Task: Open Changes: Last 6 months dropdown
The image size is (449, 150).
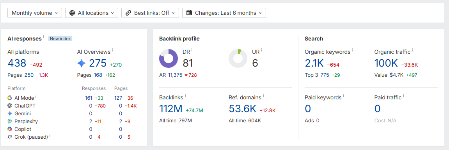Action: point(224,13)
